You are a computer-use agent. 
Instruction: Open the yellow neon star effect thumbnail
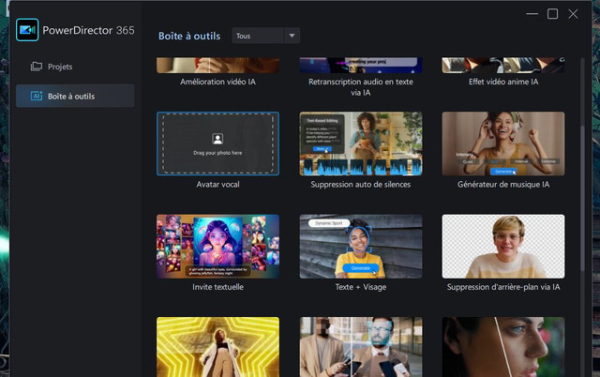click(x=217, y=347)
